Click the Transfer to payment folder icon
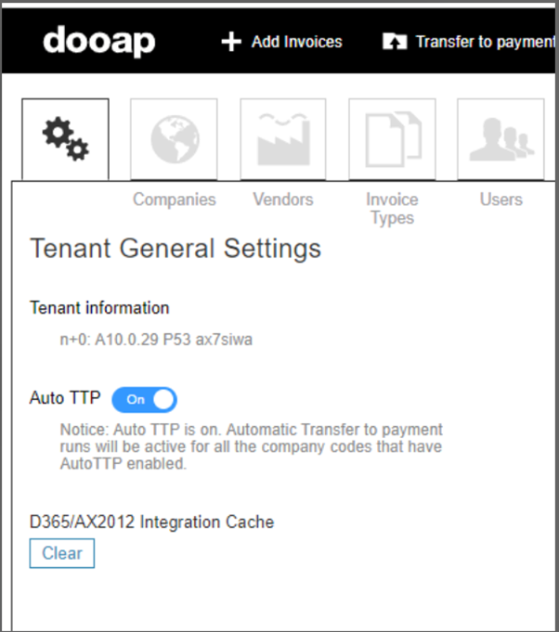Image resolution: width=559 pixels, height=632 pixels. pyautogui.click(x=394, y=42)
